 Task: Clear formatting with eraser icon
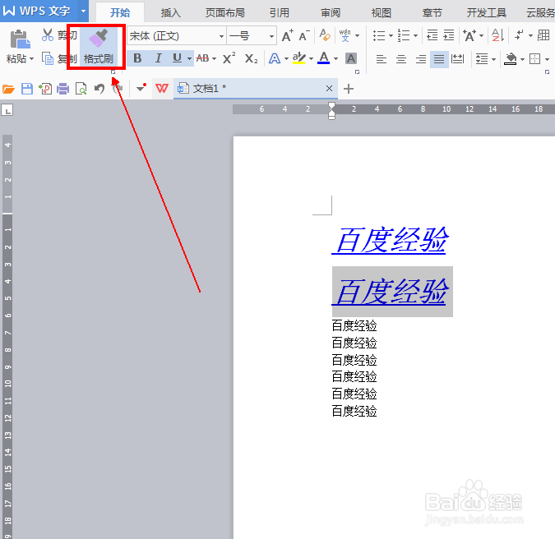[325, 35]
